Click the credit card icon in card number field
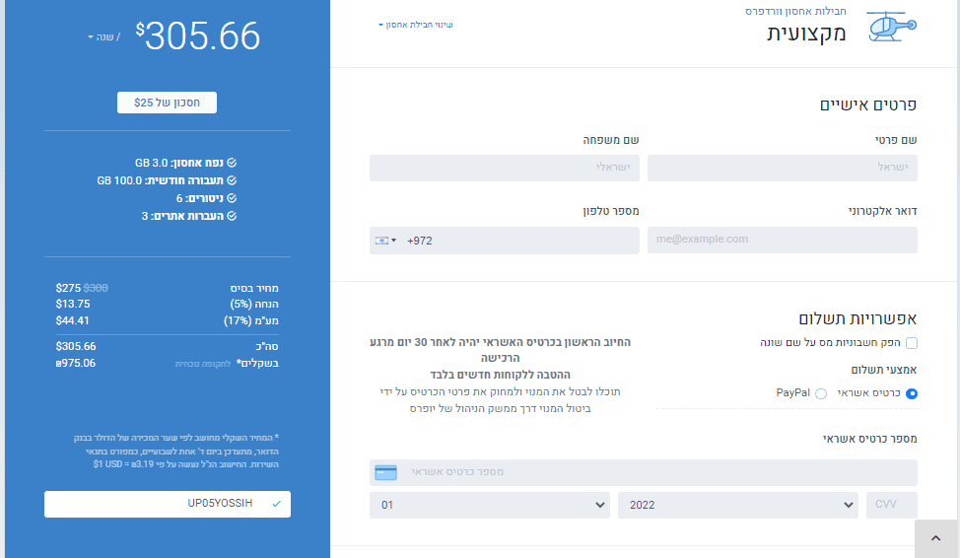 click(385, 473)
